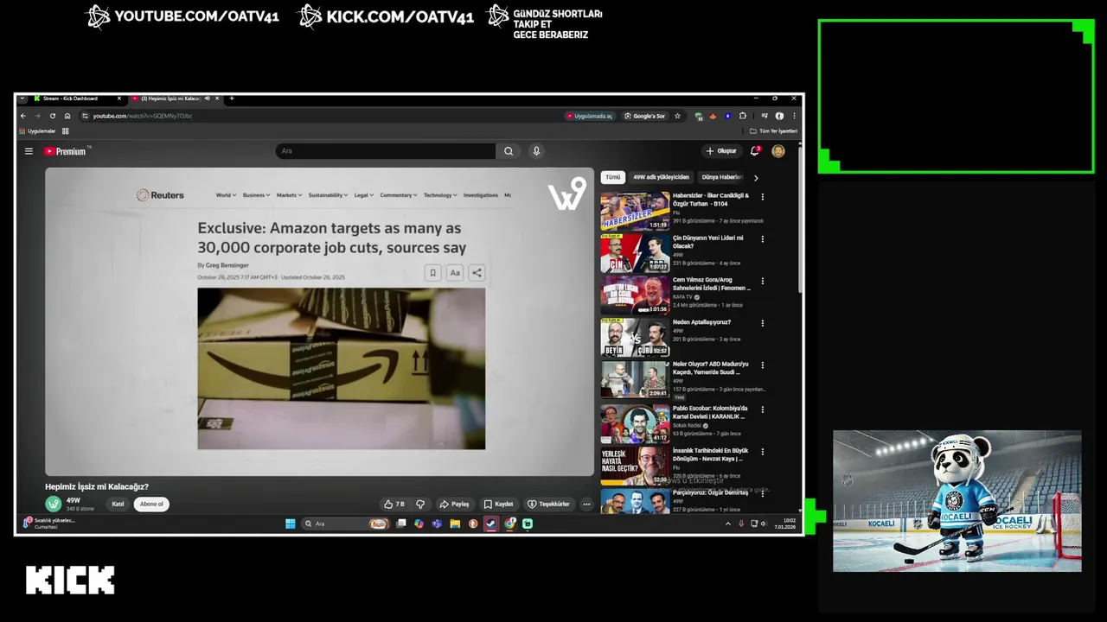Reload the YouTube page
1107x622 pixels.
tap(53, 116)
